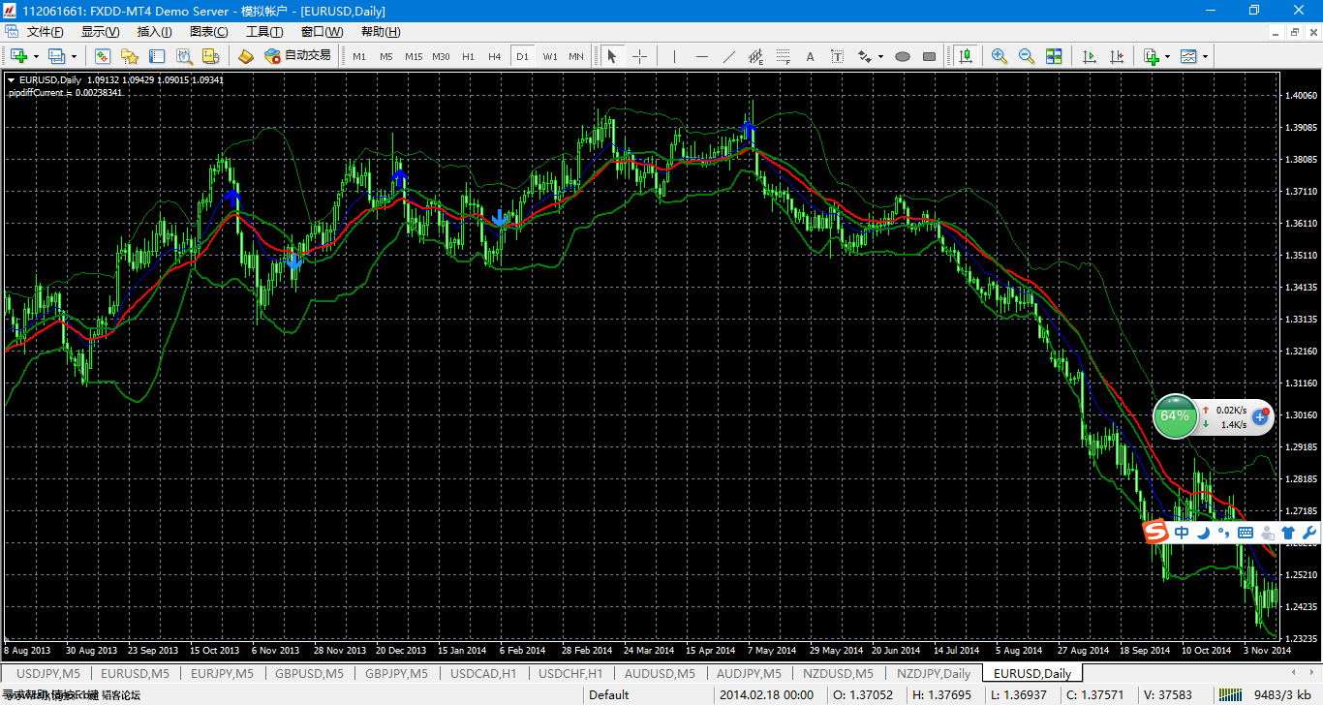Select the rectangle drawing tool
1323x705 pixels.
(930, 56)
